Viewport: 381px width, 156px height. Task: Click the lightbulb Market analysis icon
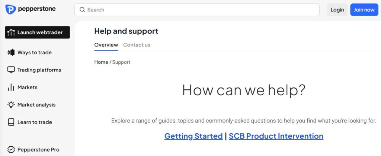coord(11,105)
